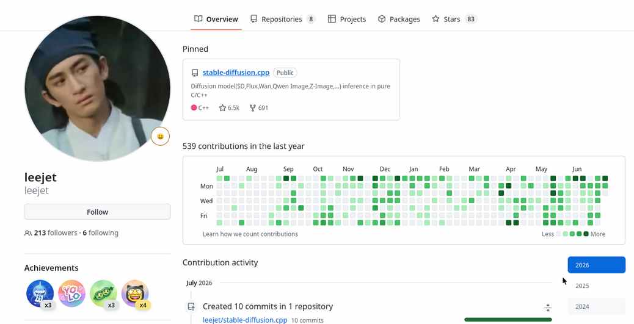Click Learn how we count contributions

pos(250,234)
